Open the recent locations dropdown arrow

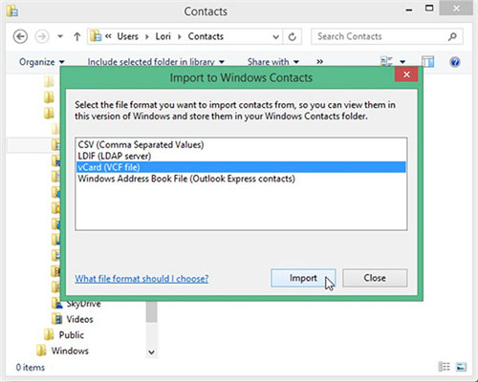coord(60,36)
